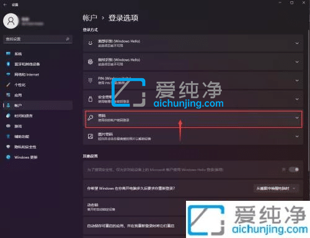Viewport: 310px width, 238px height.
Task: Go to 帐户 via the breadcrumb heading
Action: 90,18
